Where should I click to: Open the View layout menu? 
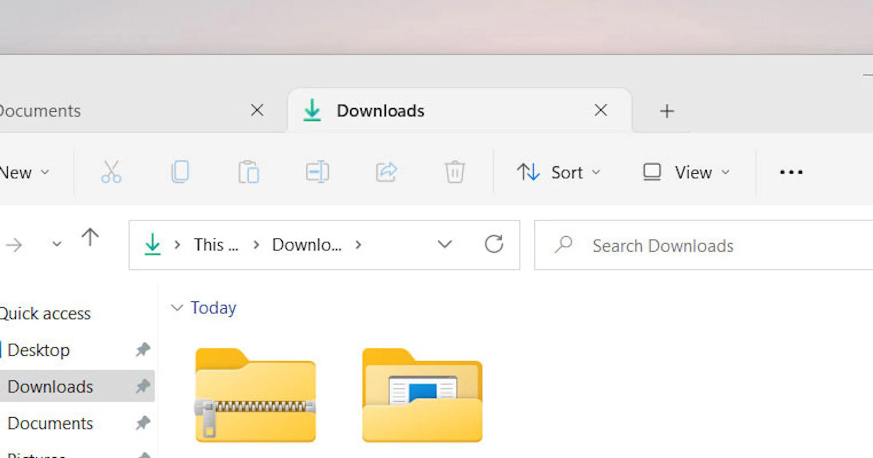pyautogui.click(x=686, y=172)
